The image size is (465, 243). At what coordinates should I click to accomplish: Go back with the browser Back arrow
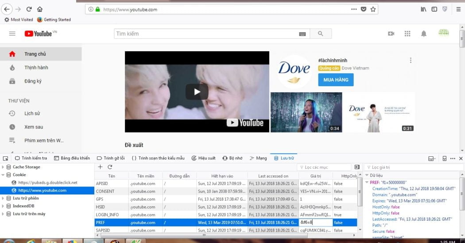(7, 9)
